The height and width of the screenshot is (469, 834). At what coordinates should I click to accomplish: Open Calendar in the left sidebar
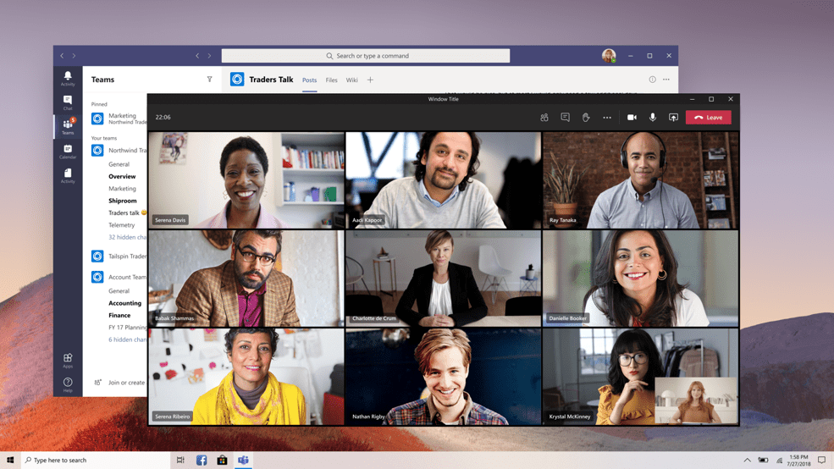pos(68,152)
